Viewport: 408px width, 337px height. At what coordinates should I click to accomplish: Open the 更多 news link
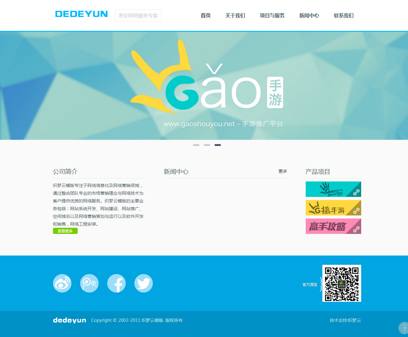point(282,171)
